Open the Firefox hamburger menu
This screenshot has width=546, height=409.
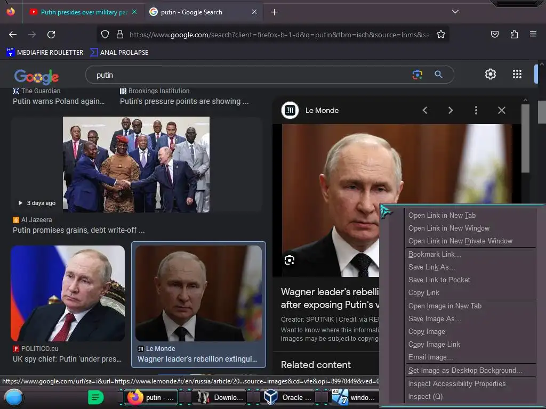click(533, 34)
